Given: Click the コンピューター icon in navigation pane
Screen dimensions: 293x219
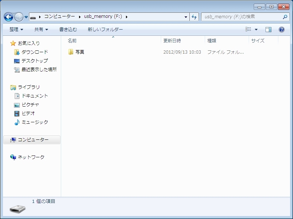Looking at the screenshot, I should coord(13,140).
